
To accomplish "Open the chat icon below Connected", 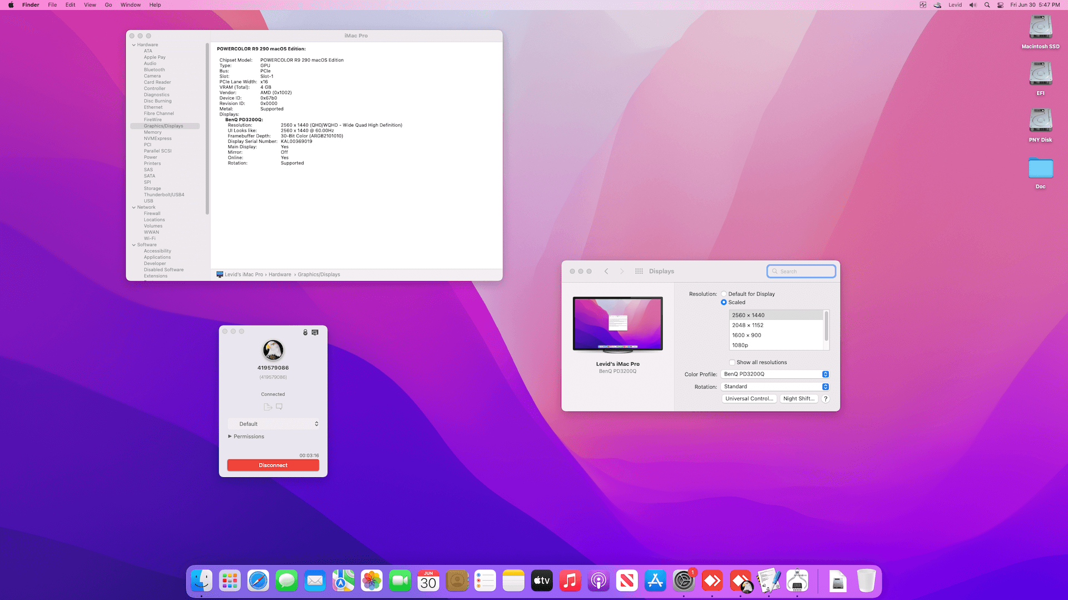I will tap(279, 407).
